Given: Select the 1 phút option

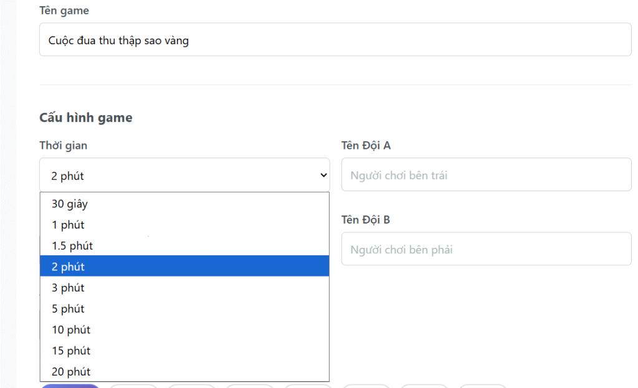Looking at the screenshot, I should tap(184, 225).
